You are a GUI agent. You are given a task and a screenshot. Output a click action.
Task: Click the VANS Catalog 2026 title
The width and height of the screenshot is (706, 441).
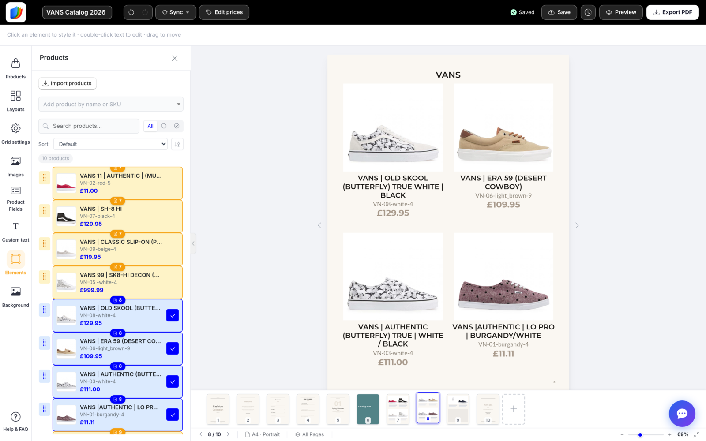77,12
